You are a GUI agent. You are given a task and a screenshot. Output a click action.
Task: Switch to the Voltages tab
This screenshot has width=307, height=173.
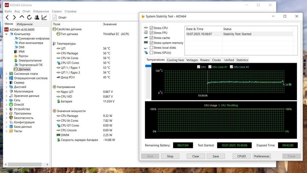coord(192,60)
